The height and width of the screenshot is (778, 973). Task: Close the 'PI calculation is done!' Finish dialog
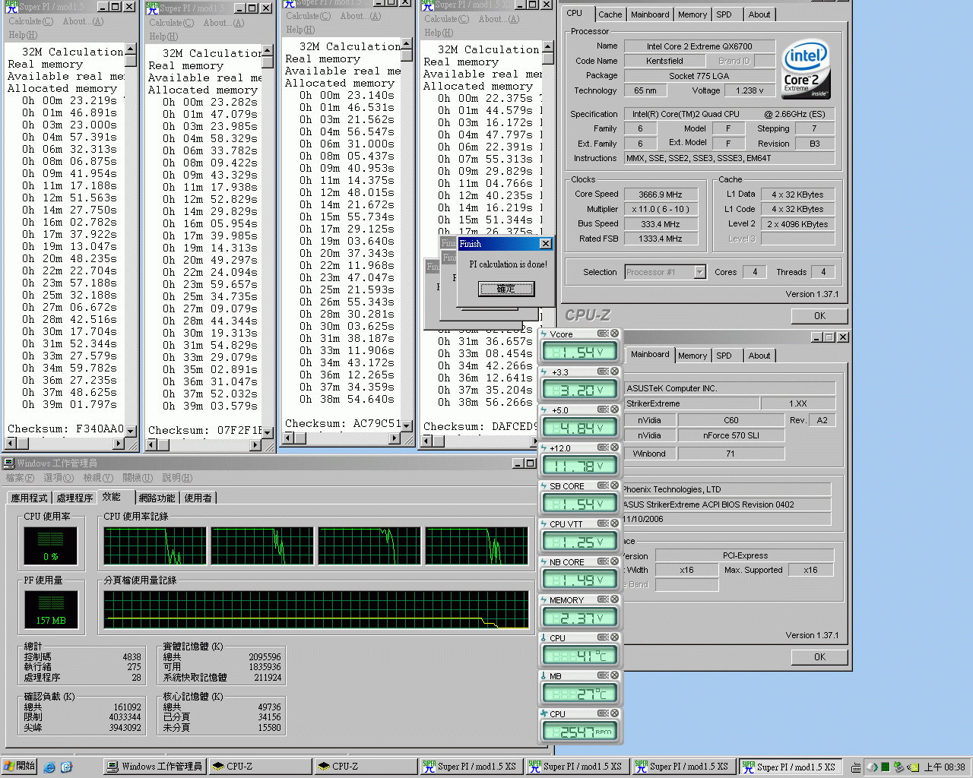click(x=545, y=244)
